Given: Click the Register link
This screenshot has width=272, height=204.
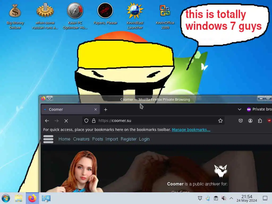Looking at the screenshot, I should tap(129, 139).
